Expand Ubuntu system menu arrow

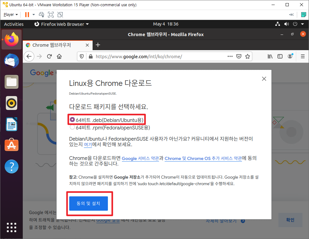pos(302,24)
